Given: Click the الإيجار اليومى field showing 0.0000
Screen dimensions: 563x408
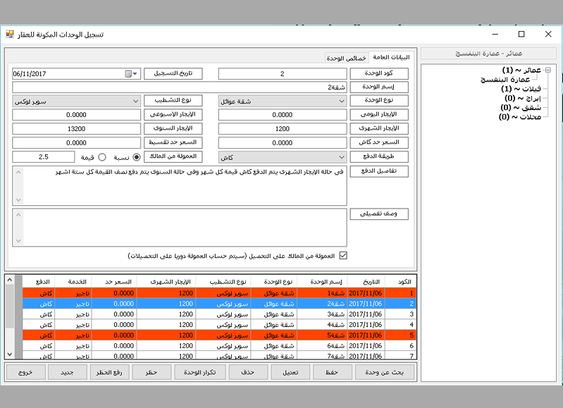Looking at the screenshot, I should coord(283,115).
